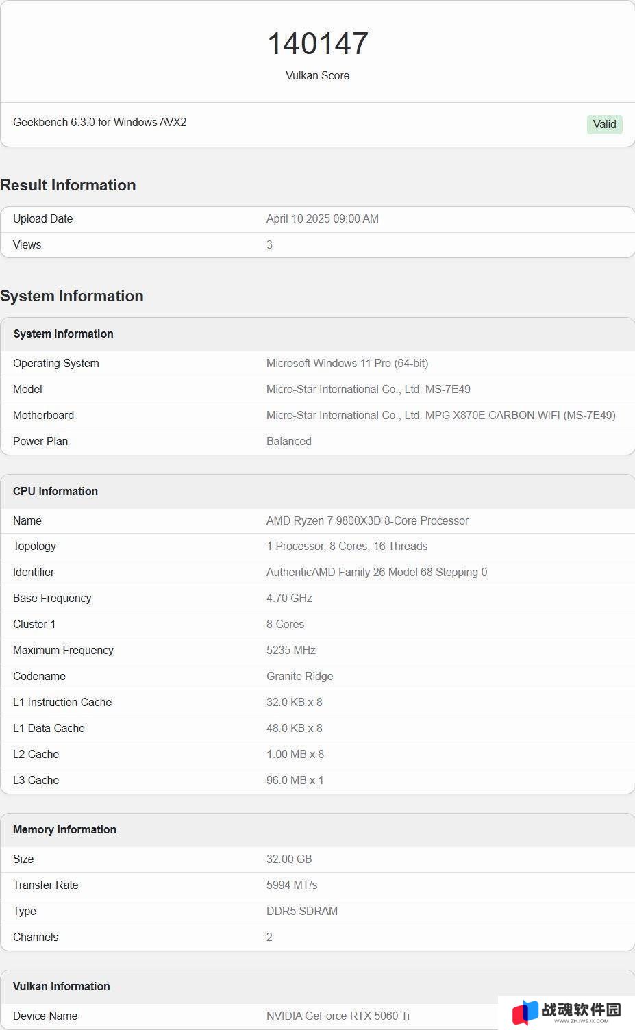Select the 5994 MT/s transfer rate value
Screen dimensions: 635x1030
pos(292,885)
